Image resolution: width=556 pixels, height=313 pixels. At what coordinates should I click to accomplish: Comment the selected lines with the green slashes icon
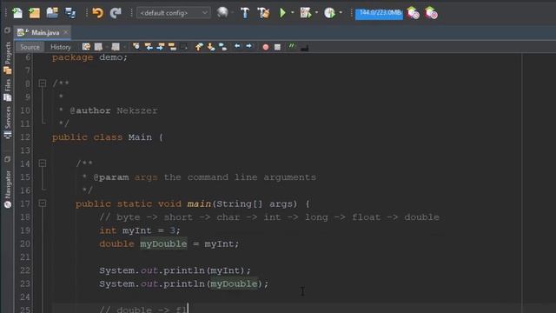(292, 46)
